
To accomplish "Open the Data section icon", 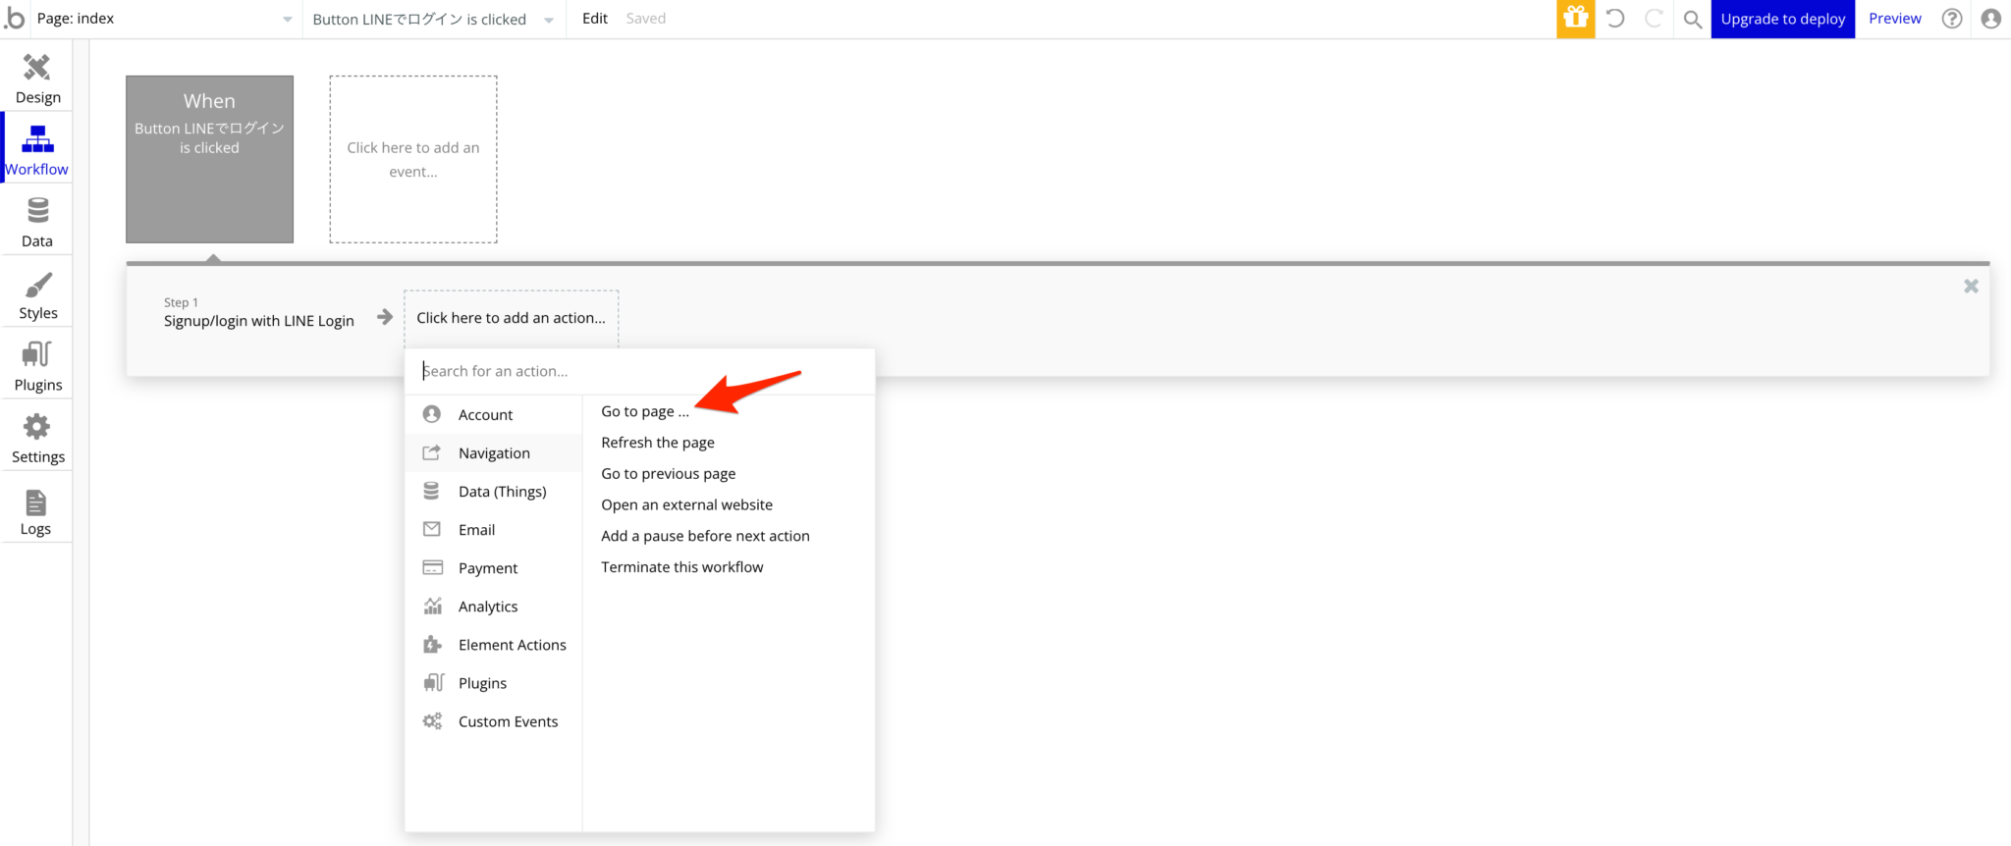I will coord(37,222).
